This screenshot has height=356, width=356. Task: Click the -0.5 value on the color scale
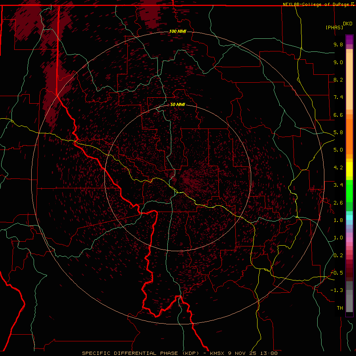point(337,273)
